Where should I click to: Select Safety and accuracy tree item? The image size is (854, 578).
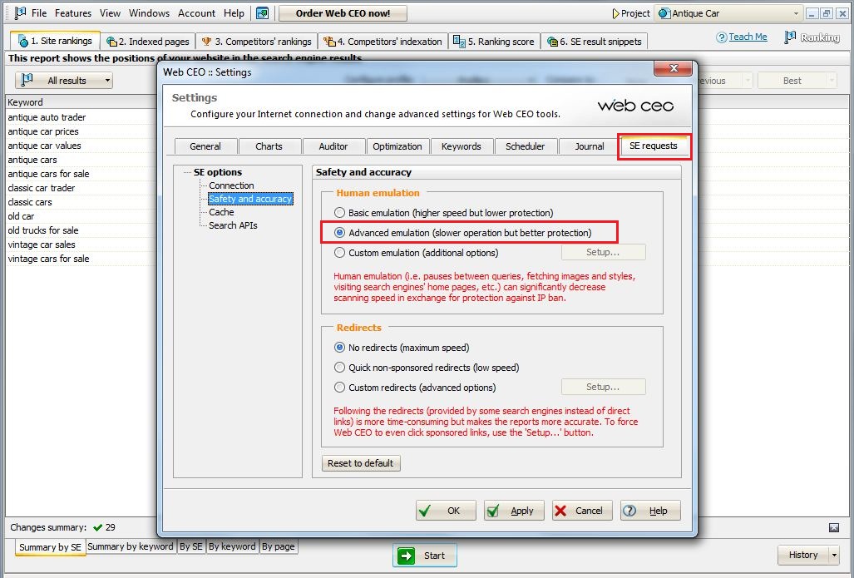(x=250, y=199)
